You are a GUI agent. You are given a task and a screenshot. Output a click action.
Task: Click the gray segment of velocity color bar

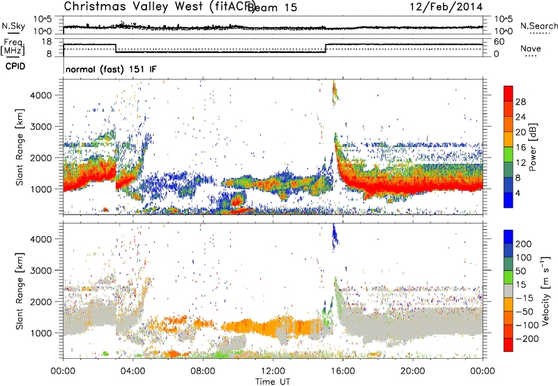click(x=508, y=291)
